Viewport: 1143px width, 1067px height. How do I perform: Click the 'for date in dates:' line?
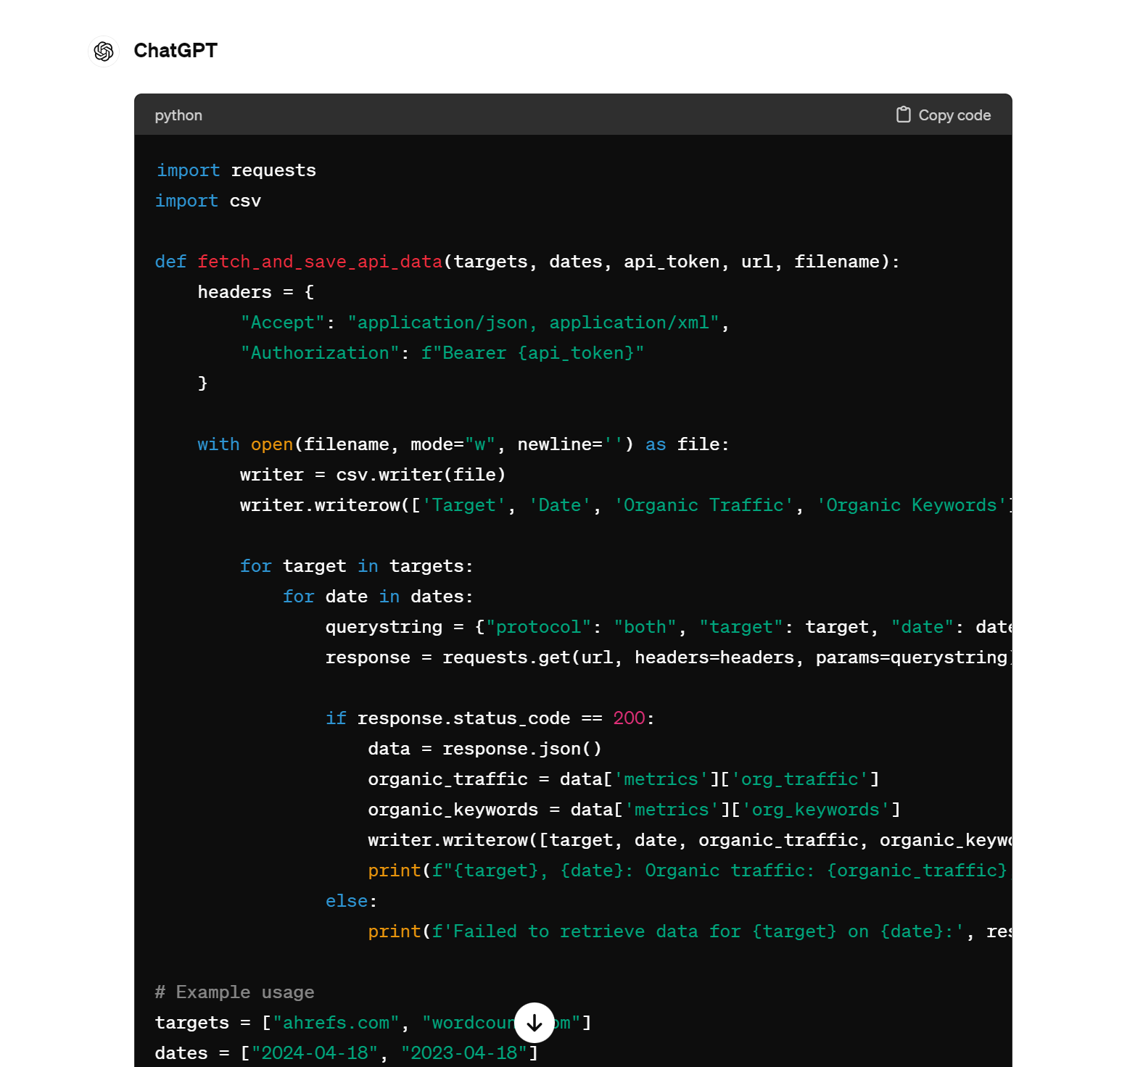click(378, 597)
